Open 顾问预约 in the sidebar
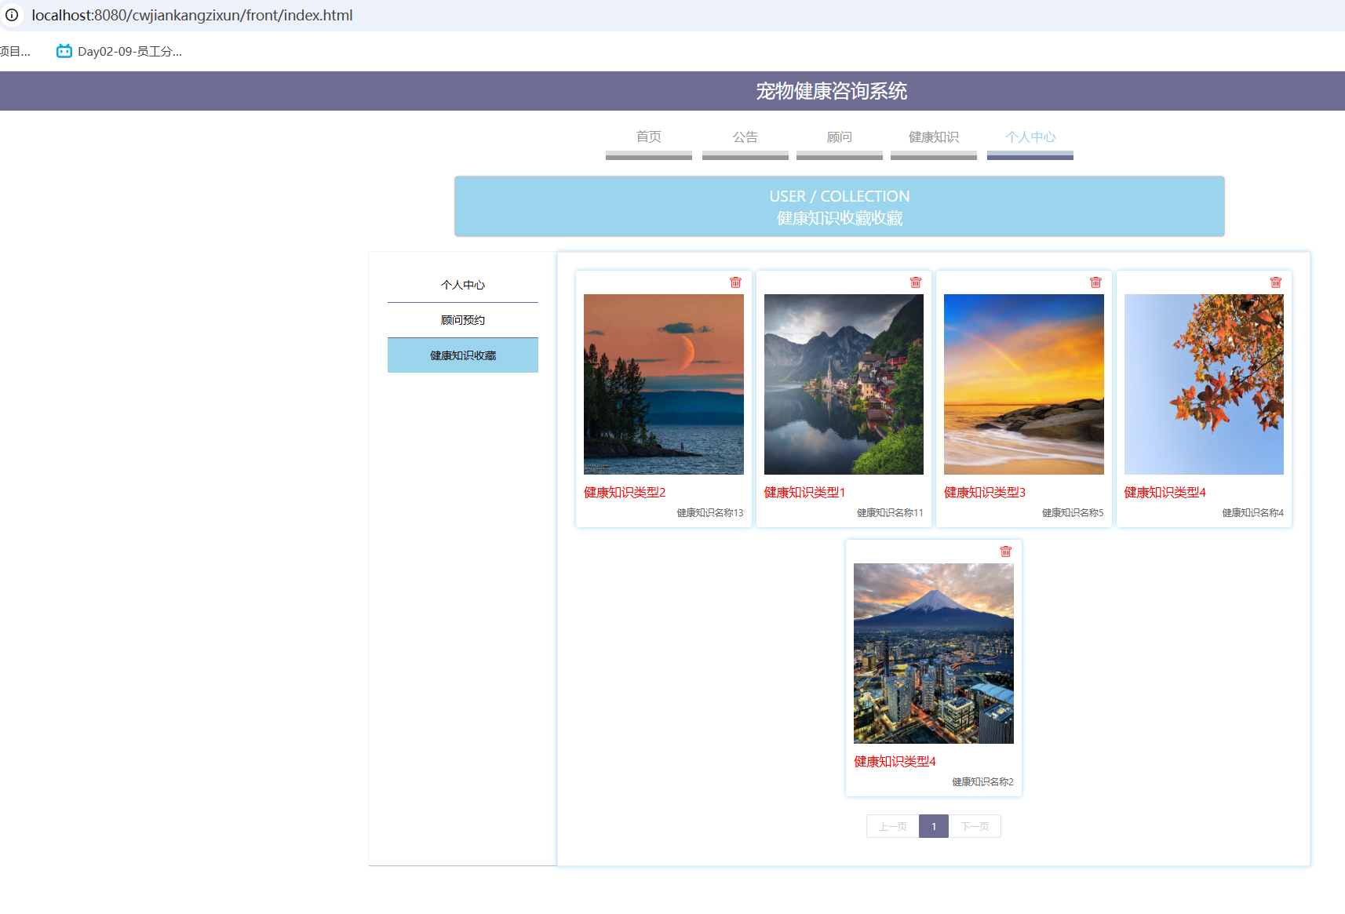 click(463, 320)
